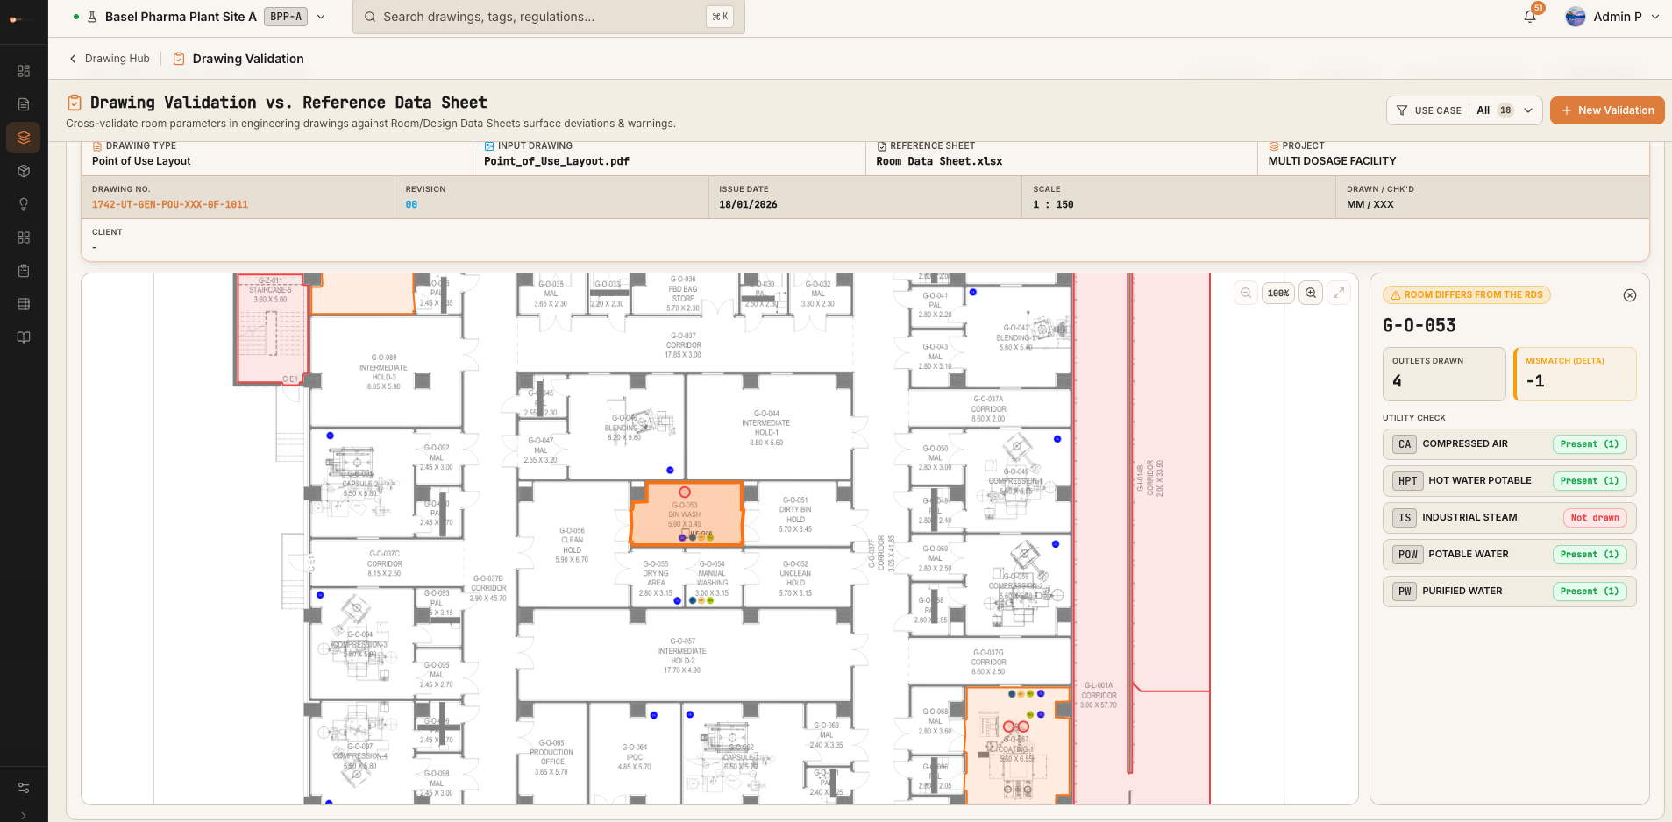The height and width of the screenshot is (822, 1672).
Task: Click Drawing Validation breadcrumb
Action: [238, 59]
